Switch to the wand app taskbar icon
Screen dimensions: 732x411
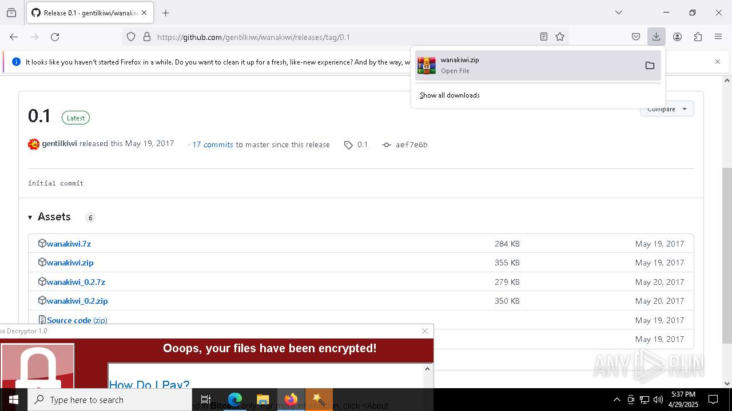[319, 400]
